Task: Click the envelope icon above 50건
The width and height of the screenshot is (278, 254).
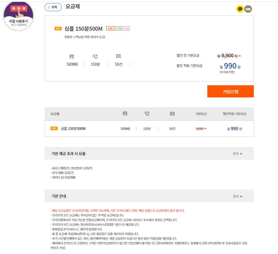Action: click(x=118, y=56)
